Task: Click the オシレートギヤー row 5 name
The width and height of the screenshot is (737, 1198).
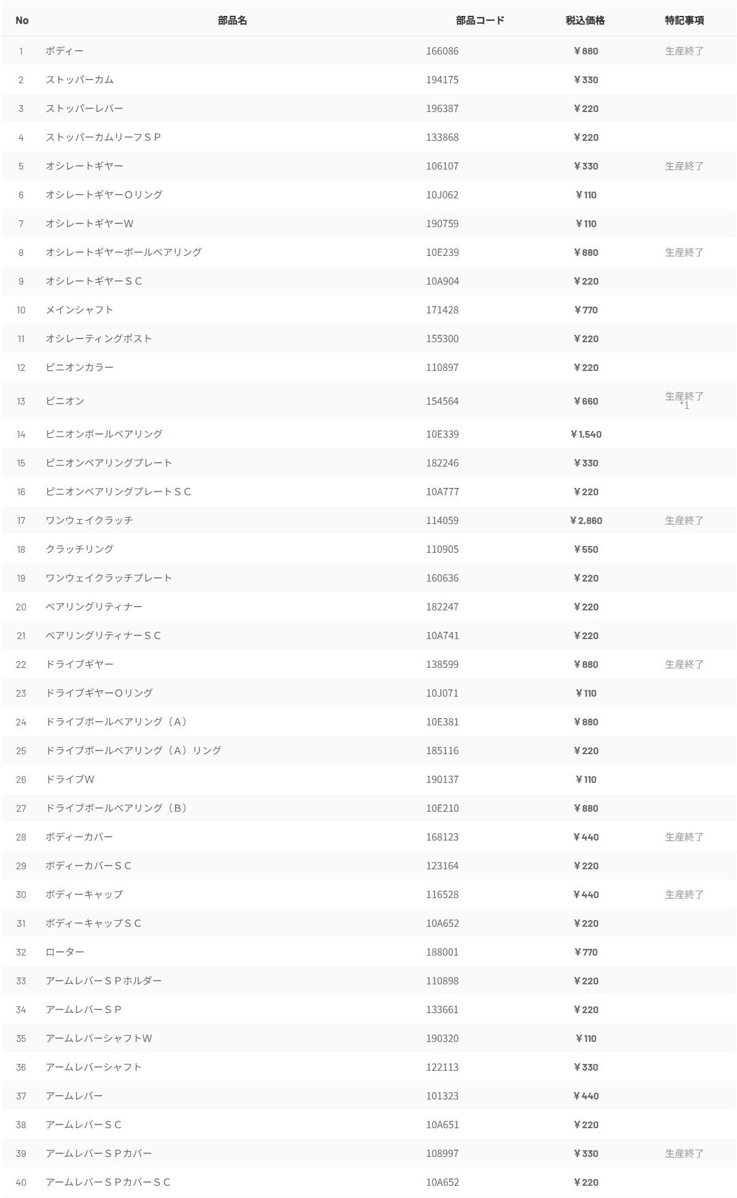Action: point(84,166)
